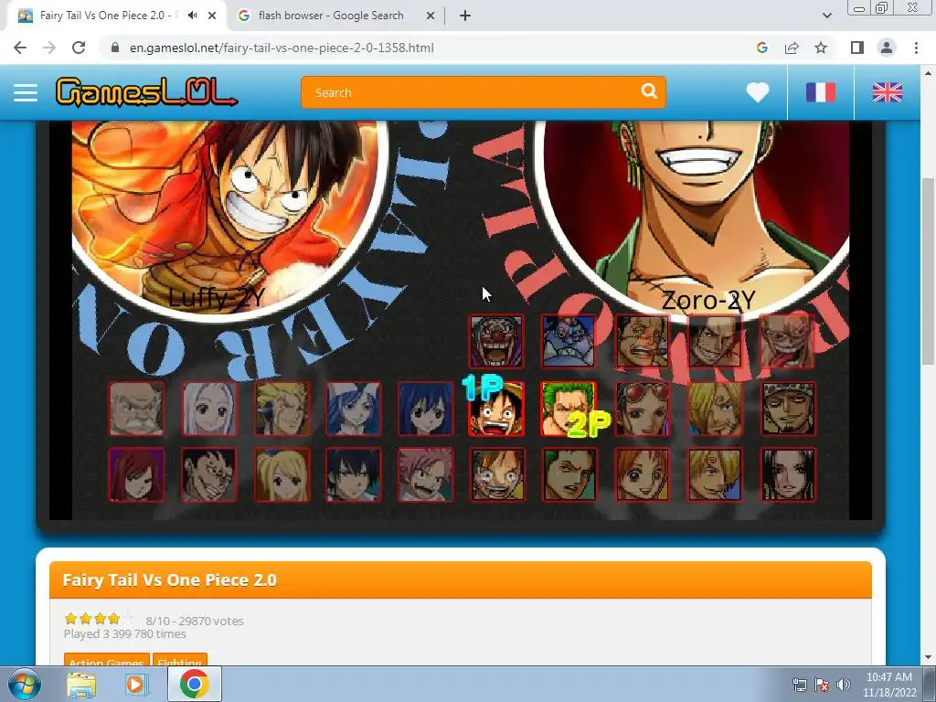Click the page vertical scrollbar

(x=928, y=271)
